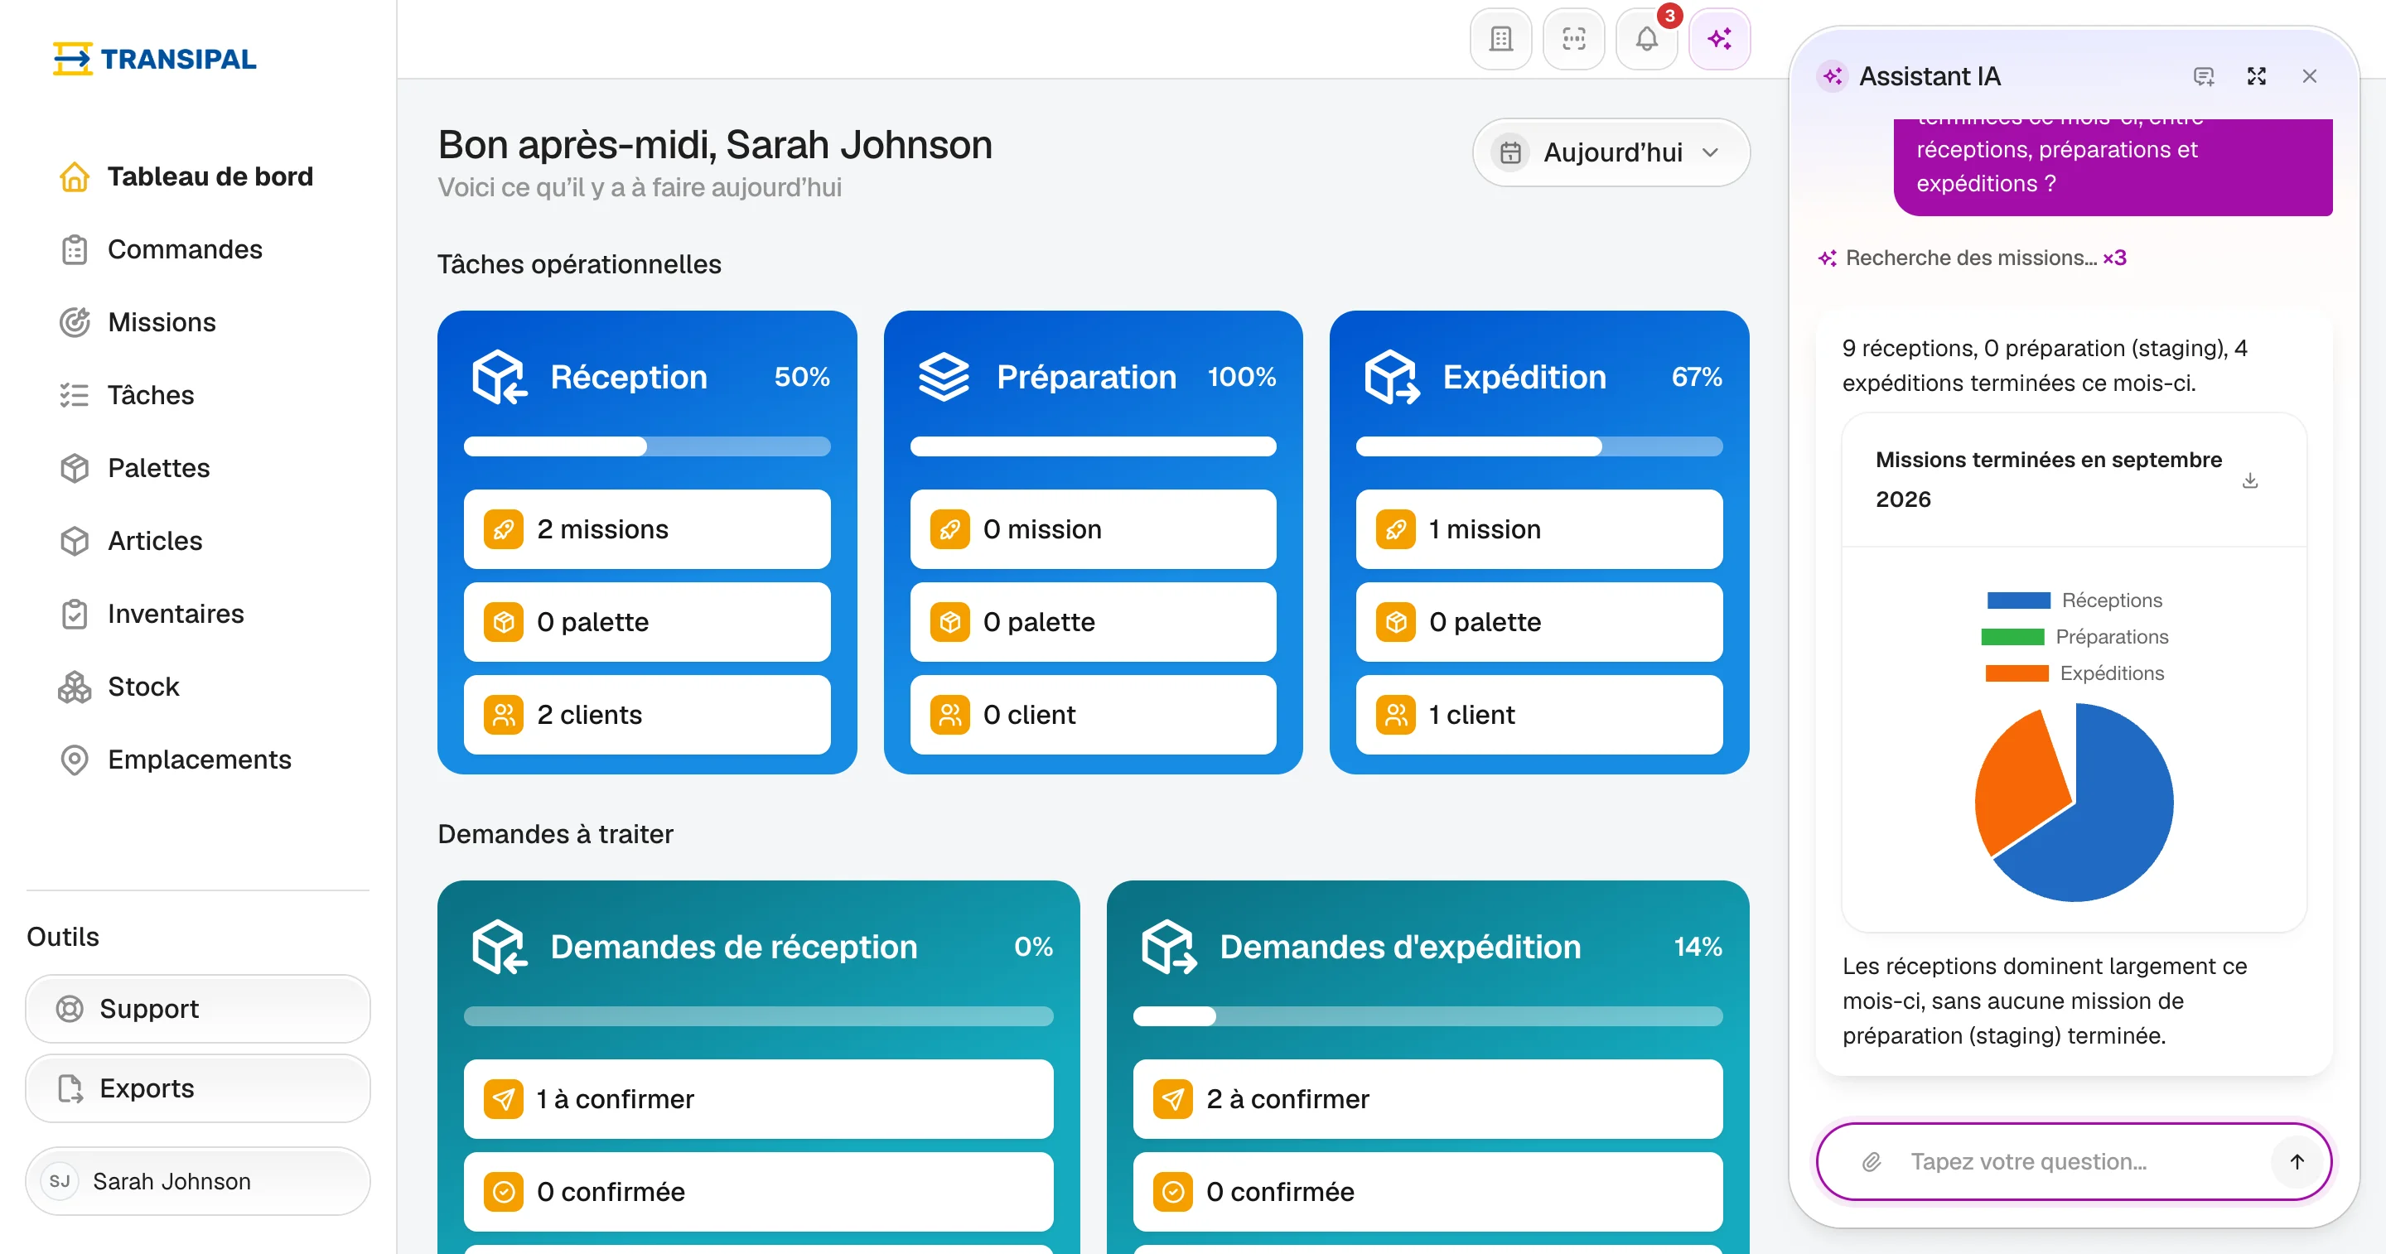
Task: Send the question with the arrow button
Action: pos(2297,1161)
